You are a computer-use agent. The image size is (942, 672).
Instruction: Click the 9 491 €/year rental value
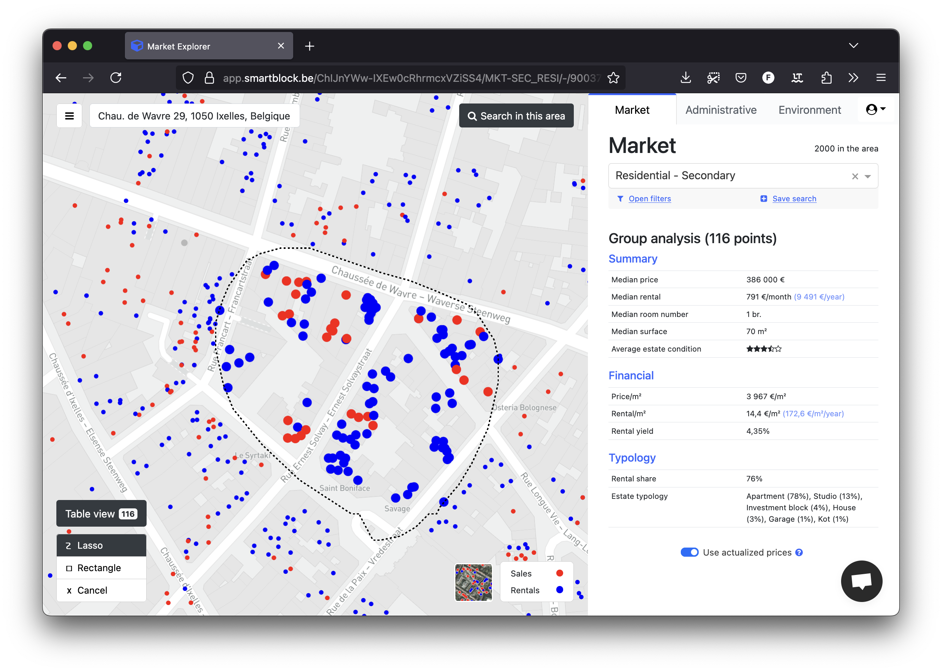tap(819, 297)
